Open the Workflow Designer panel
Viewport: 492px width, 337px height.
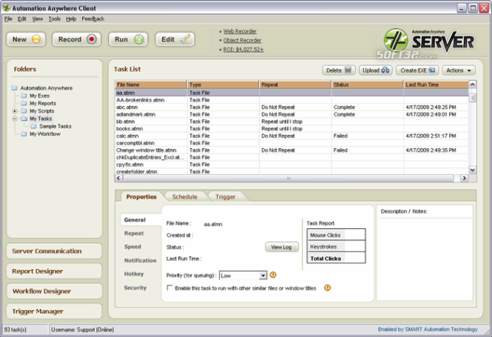click(x=54, y=291)
